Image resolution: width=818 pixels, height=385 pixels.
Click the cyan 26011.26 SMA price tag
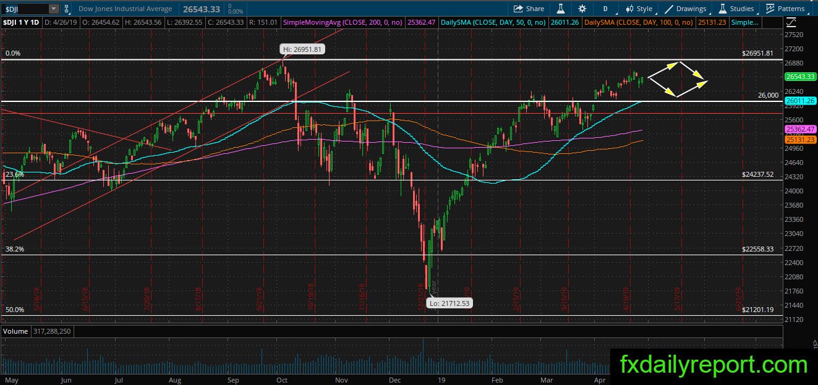pos(800,100)
